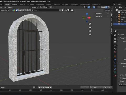This screenshot has height=95, width=126.
Task: Switch to the Geometry Nodes workspace tab
Action: pos(85,4)
